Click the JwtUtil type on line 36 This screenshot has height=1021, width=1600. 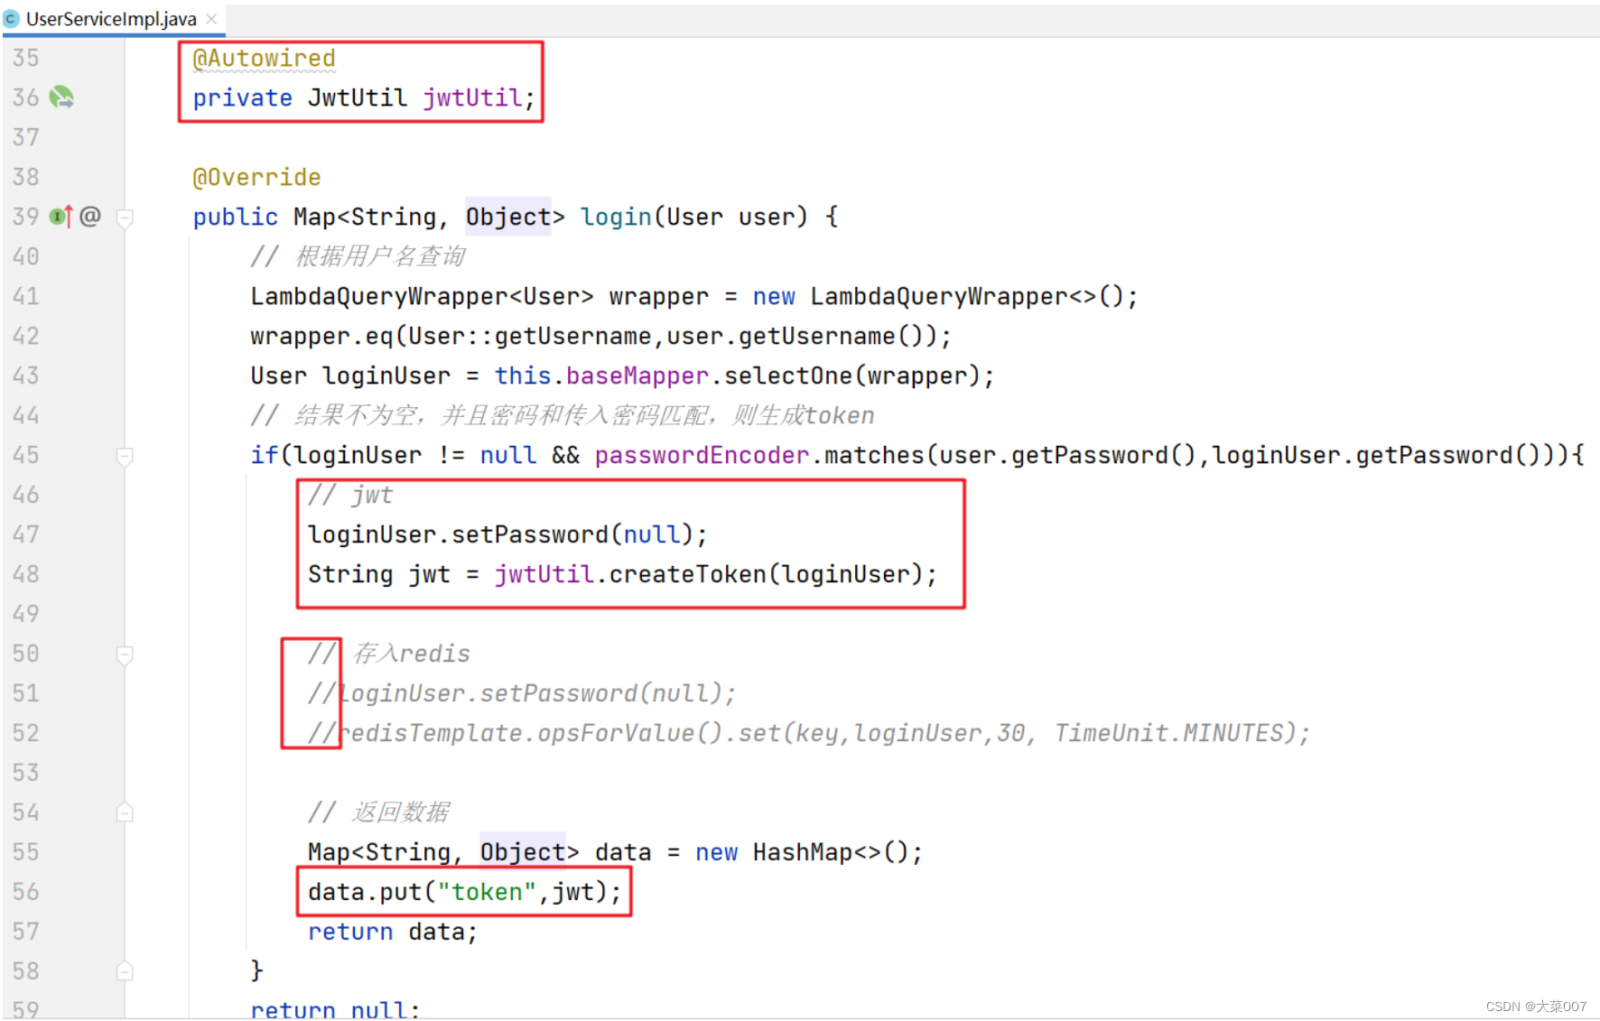358,97
